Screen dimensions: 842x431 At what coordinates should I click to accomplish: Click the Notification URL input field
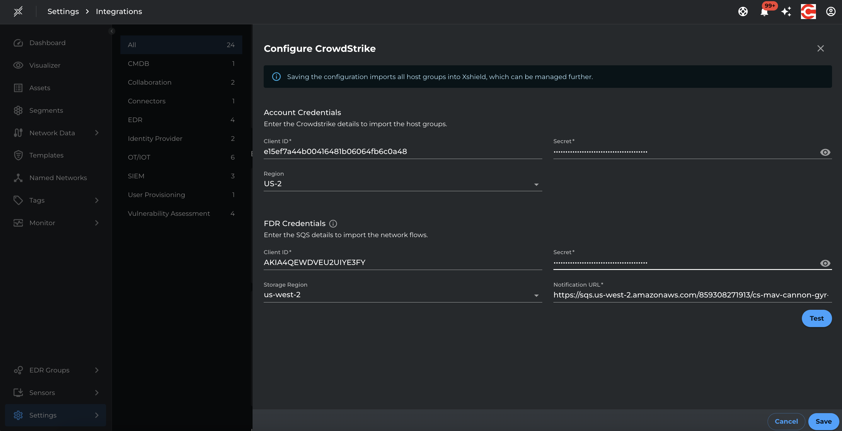(690, 295)
